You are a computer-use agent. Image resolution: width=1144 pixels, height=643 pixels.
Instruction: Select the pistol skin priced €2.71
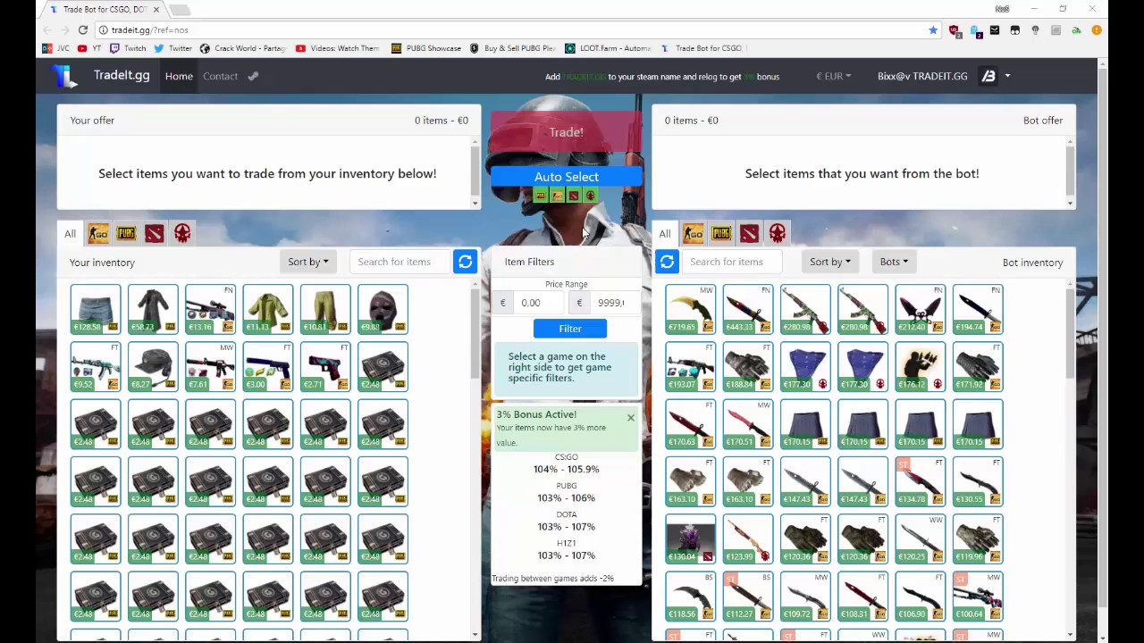click(325, 366)
